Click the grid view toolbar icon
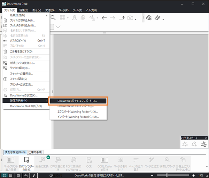Image resolution: width=209 pixels, height=178 pixels. (62, 18)
